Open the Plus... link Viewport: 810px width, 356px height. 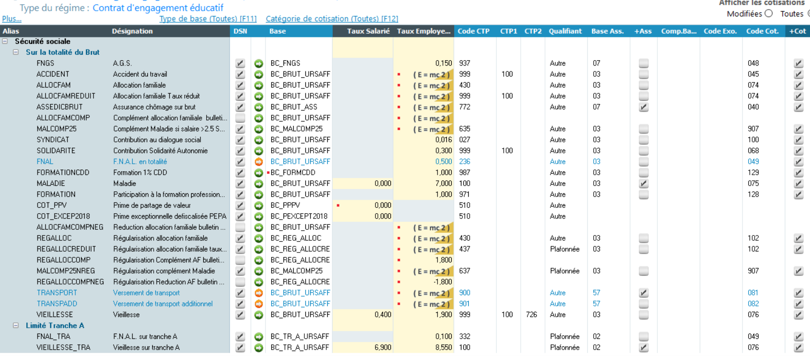12,18
